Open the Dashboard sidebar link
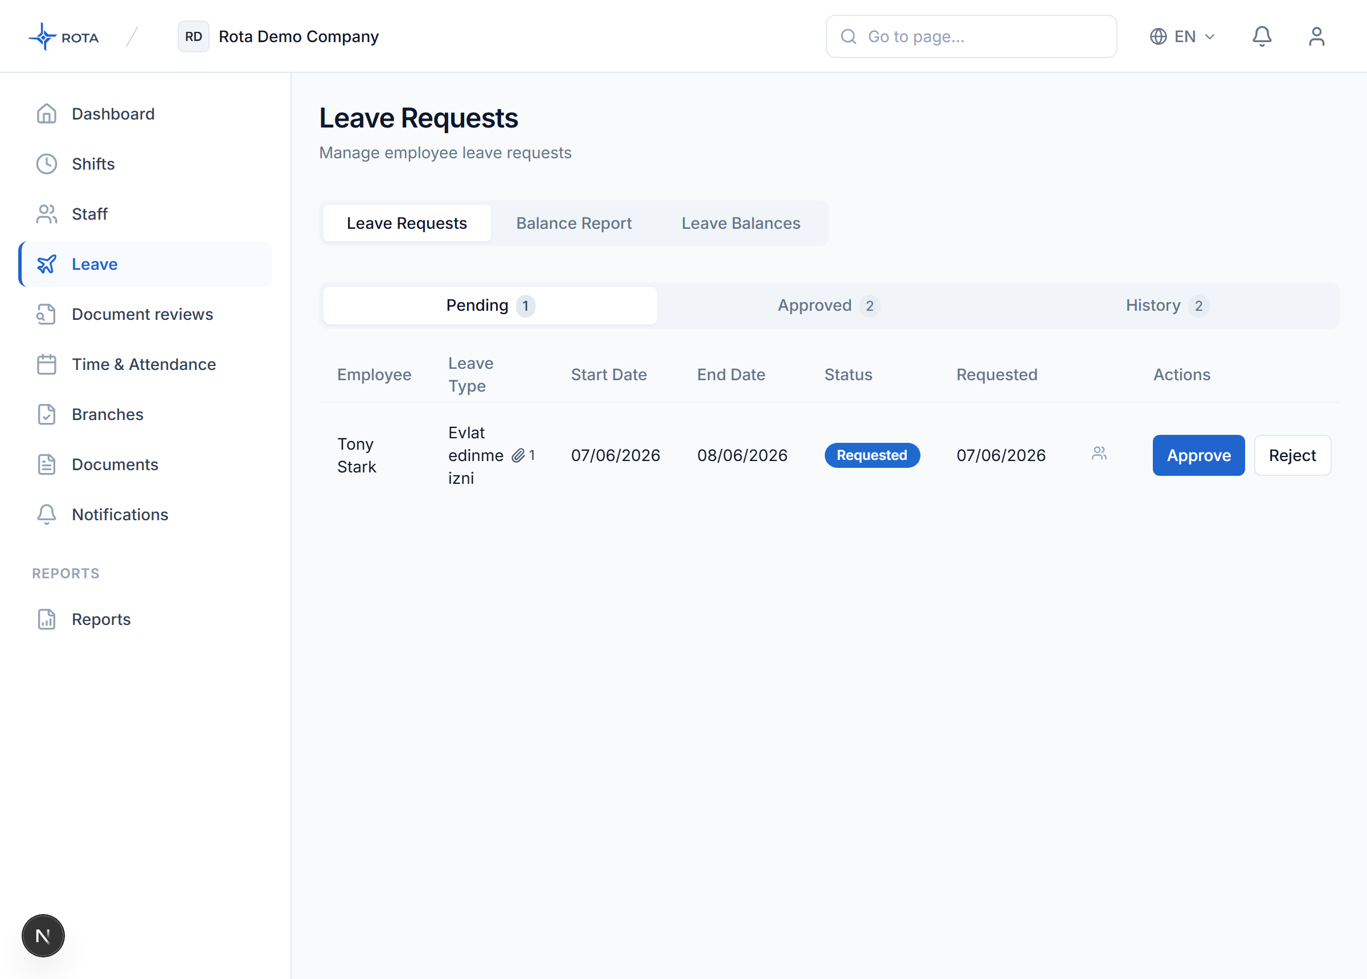This screenshot has width=1367, height=979. (145, 113)
